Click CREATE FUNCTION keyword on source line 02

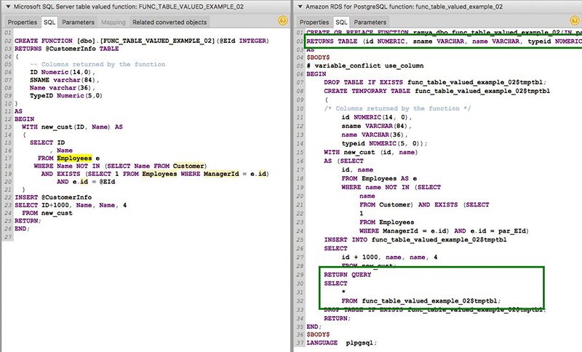click(x=44, y=41)
